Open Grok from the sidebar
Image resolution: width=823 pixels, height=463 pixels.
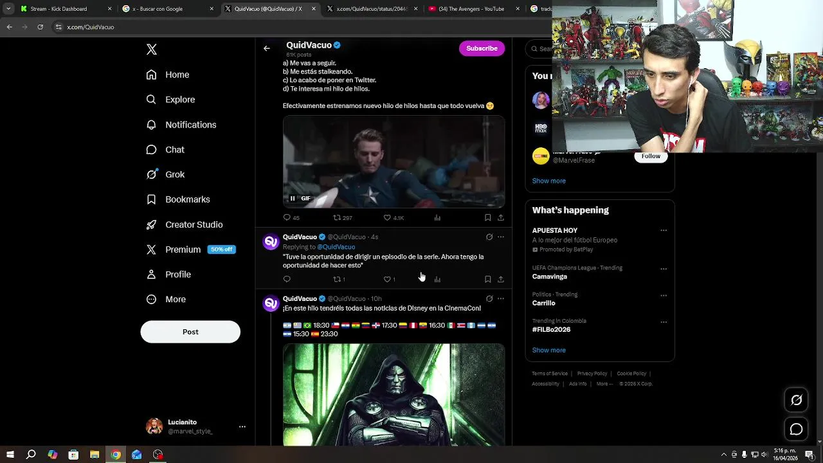(165, 174)
